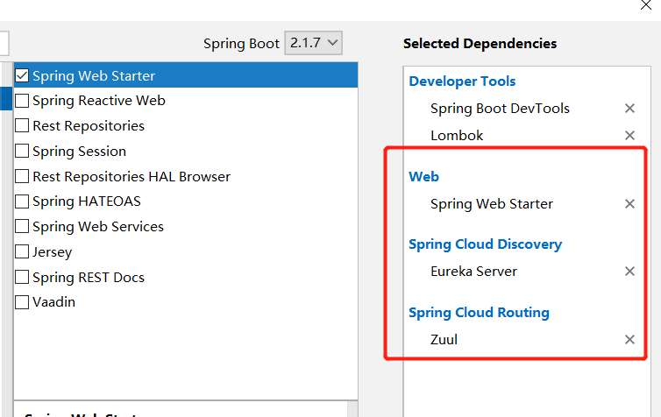Tick the Spring REST Docs checkbox
This screenshot has width=661, height=417.
(22, 277)
